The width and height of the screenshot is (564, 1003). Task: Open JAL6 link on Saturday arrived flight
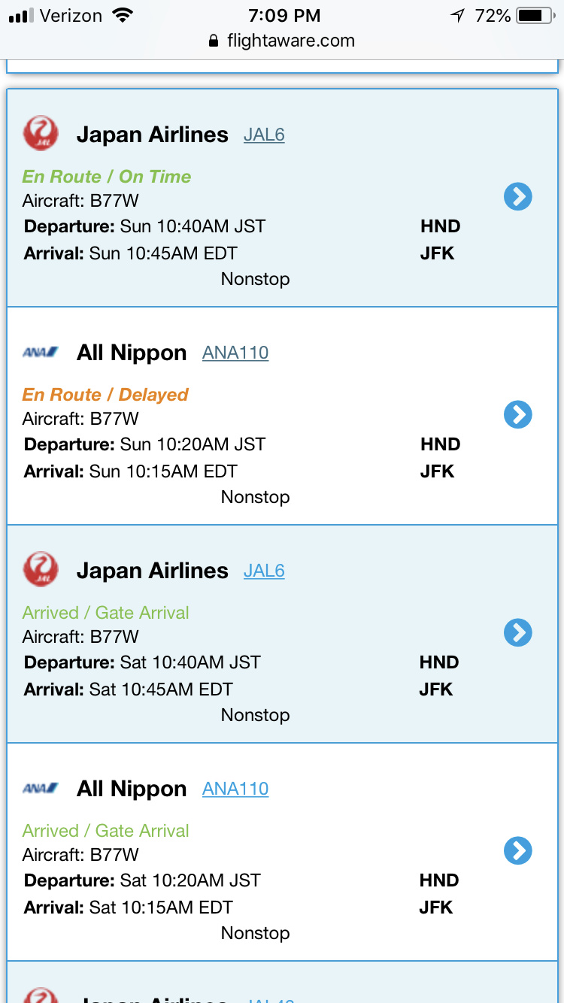[x=264, y=571]
